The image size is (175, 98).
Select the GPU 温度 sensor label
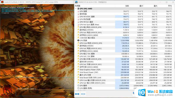[x=83, y=11]
